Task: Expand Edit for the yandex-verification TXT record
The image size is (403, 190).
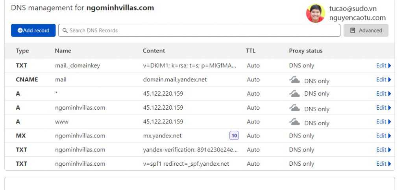Action: pyautogui.click(x=383, y=150)
